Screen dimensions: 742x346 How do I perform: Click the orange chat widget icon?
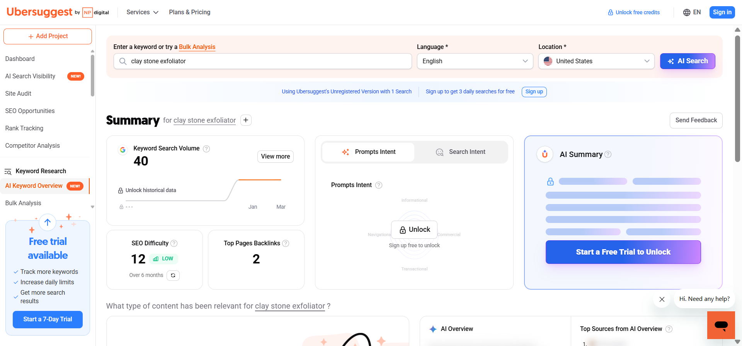click(721, 325)
